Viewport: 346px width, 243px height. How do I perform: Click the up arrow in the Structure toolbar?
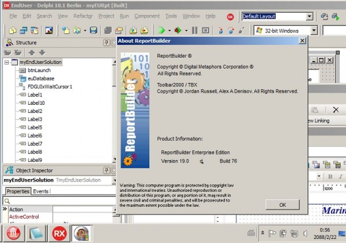(32, 53)
